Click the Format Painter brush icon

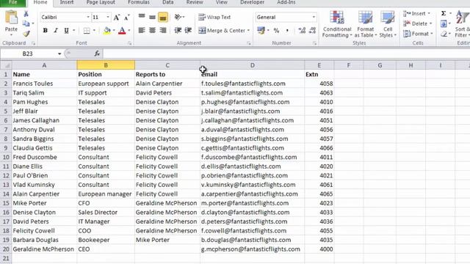coord(26,33)
